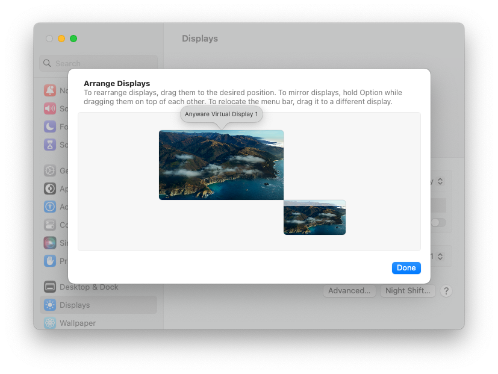Open Siri settings icon
Image resolution: width=498 pixels, height=374 pixels.
[x=50, y=243]
